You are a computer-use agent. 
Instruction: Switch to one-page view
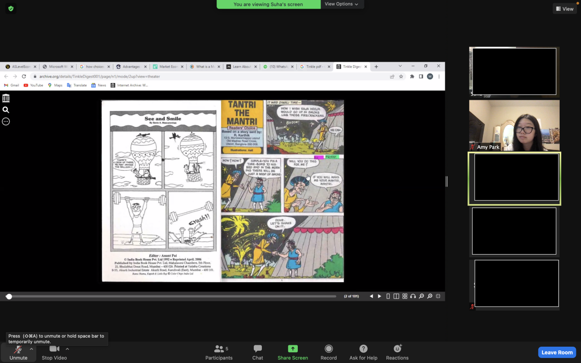click(388, 296)
